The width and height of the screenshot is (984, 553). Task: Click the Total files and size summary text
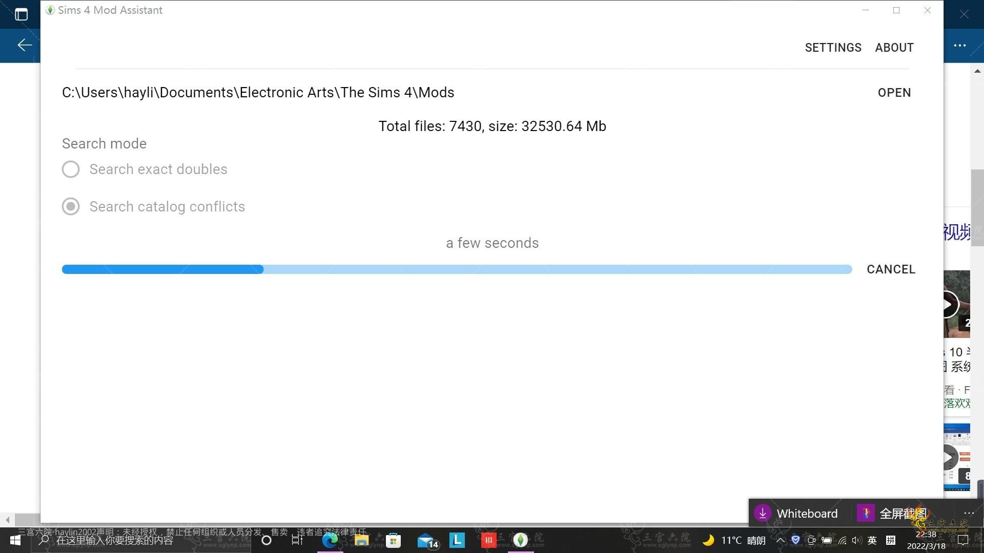[x=492, y=126]
